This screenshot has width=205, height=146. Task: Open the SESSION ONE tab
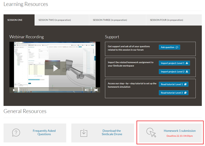pos(19,20)
